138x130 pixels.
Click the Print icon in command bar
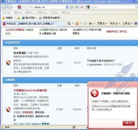[x=91, y=23]
